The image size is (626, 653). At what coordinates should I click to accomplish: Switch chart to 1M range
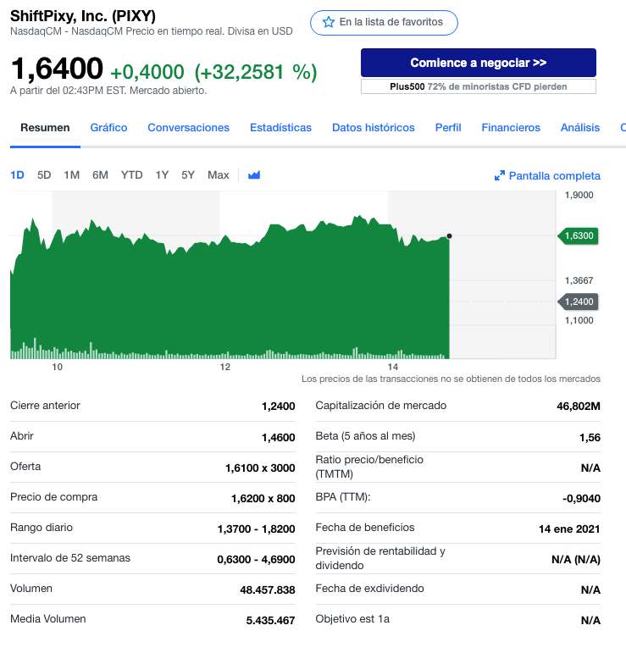click(72, 175)
